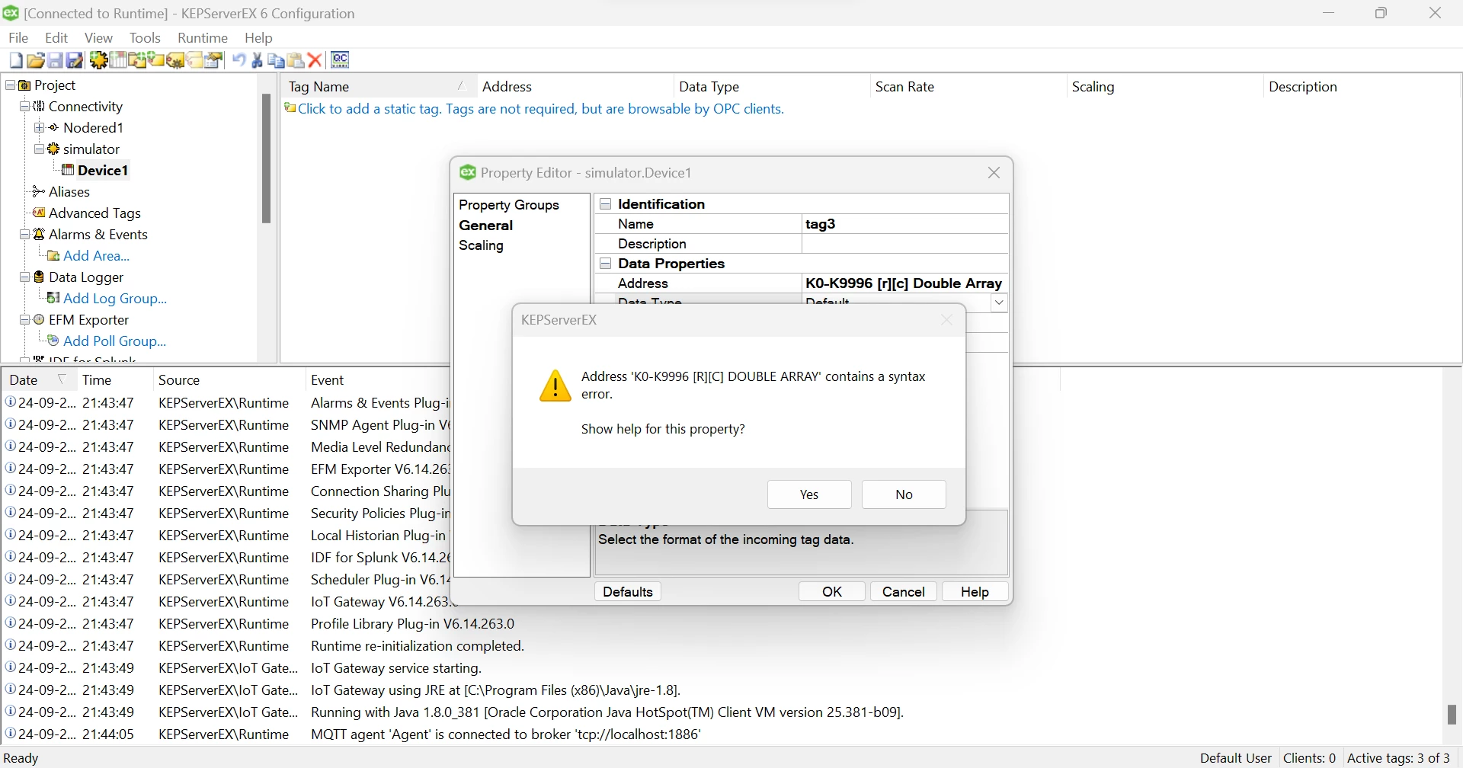
Task: Select the Scaling property group
Action: point(483,246)
